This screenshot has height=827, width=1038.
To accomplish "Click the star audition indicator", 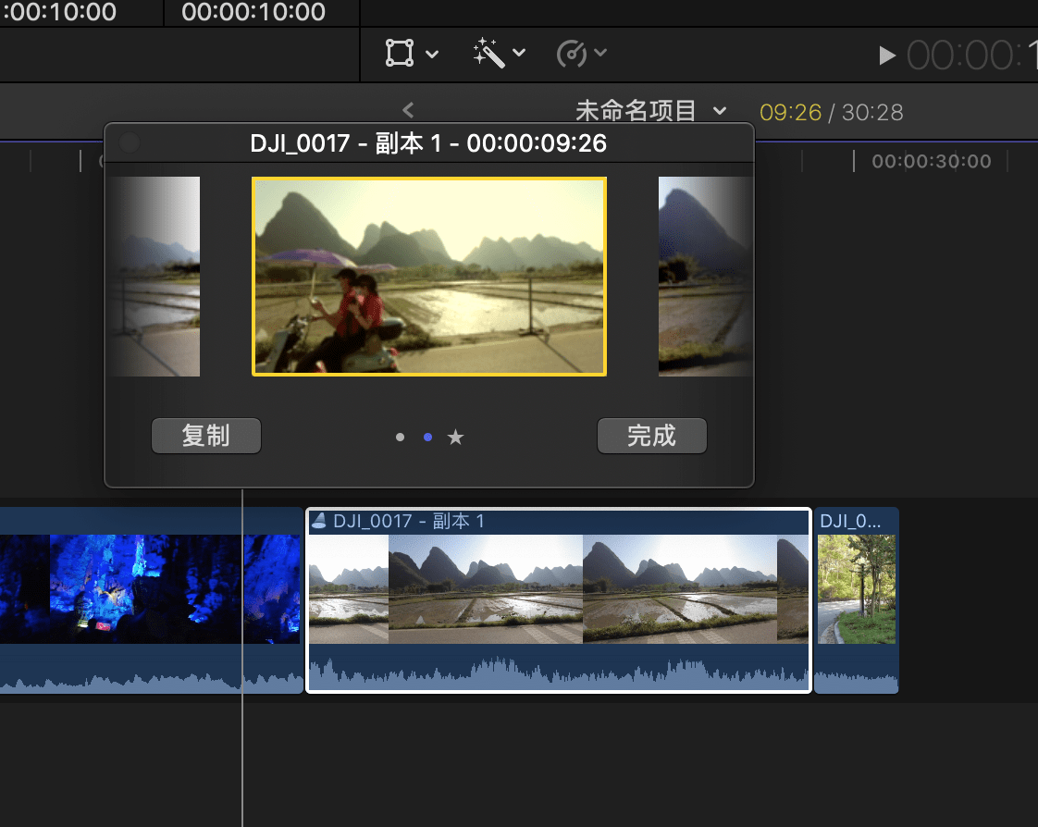I will (455, 438).
